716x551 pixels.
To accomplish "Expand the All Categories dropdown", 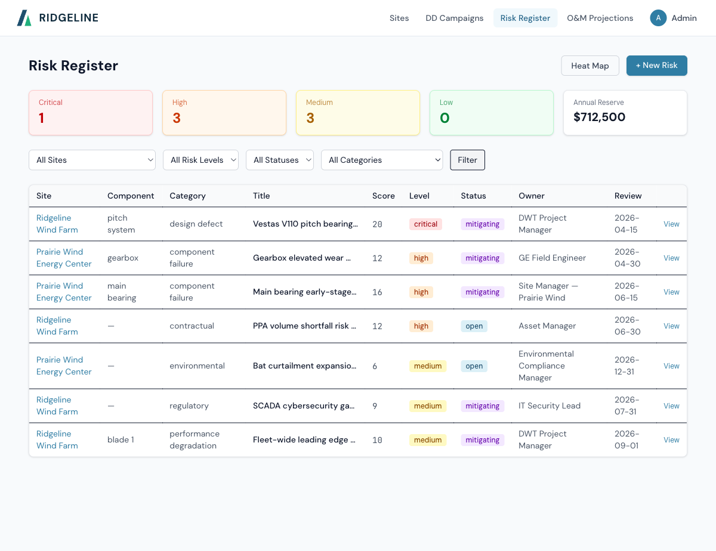I will click(382, 160).
